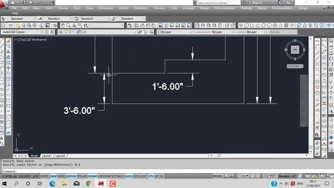
Task: Click the MODEL button in status bar
Action: click(218, 176)
